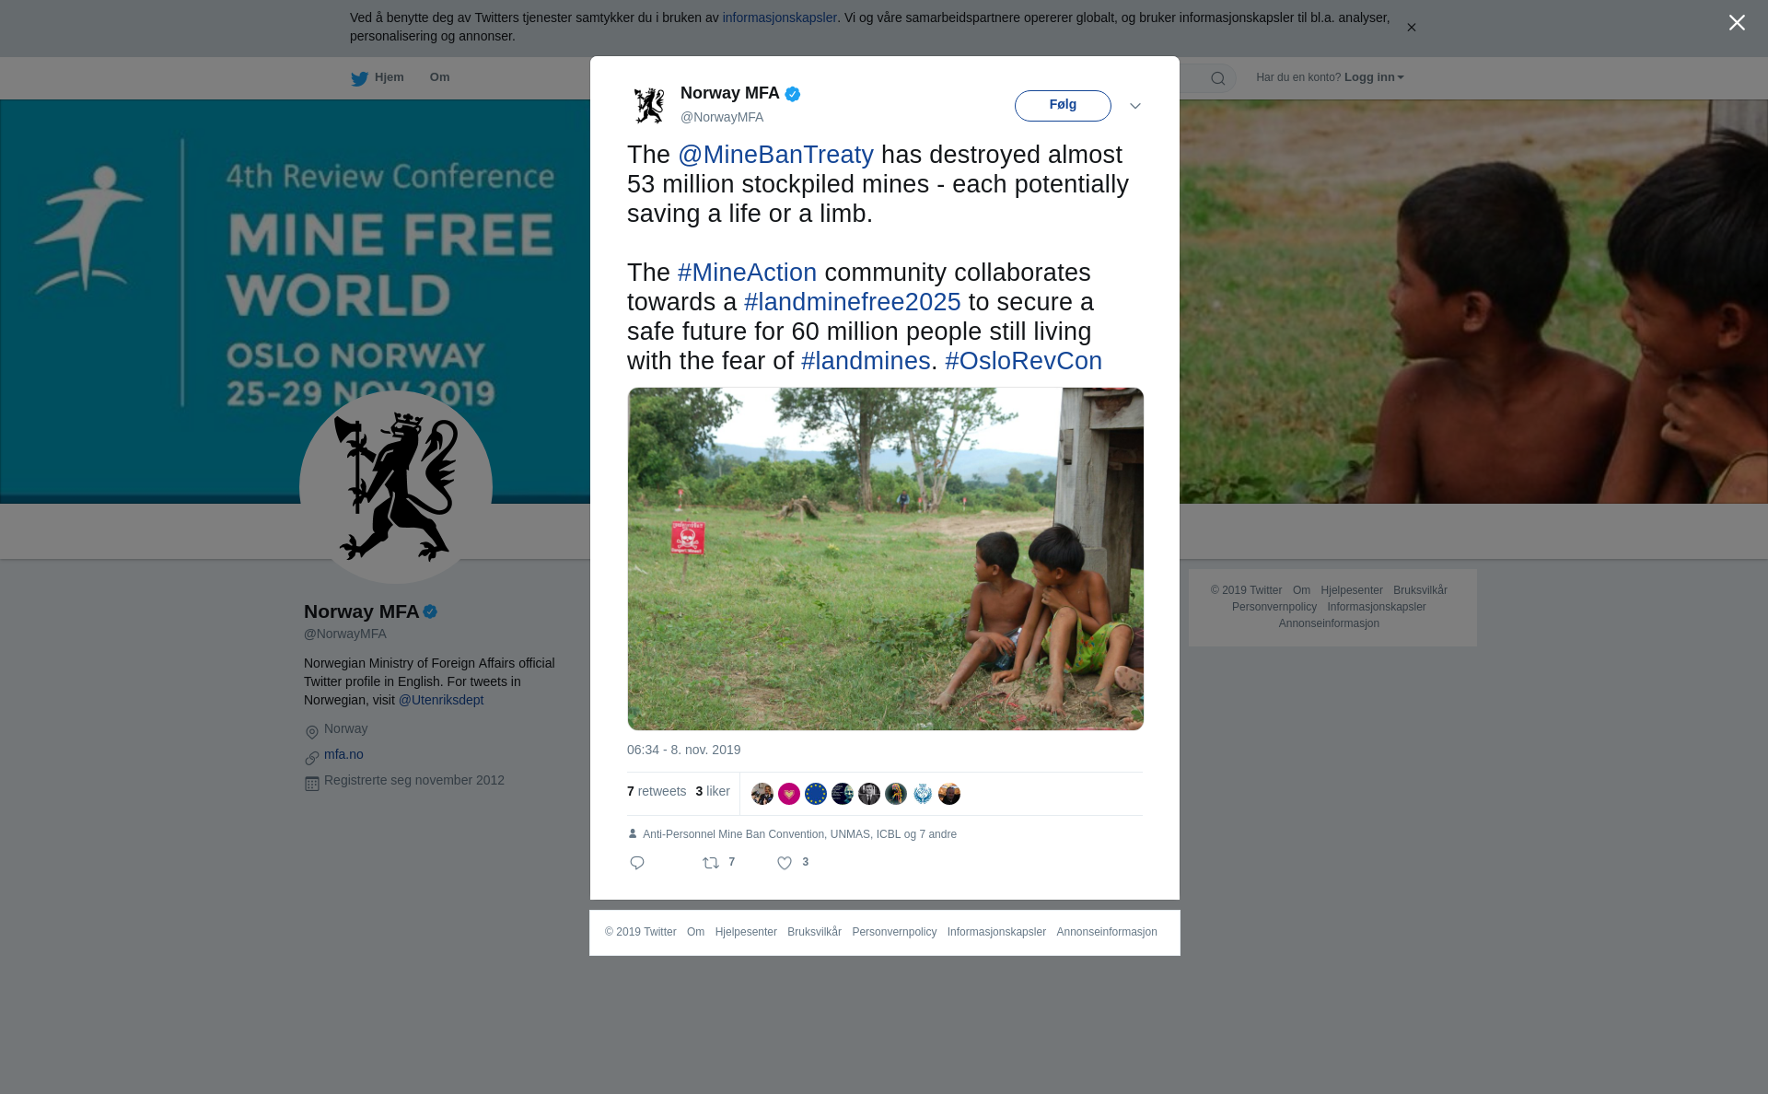The height and width of the screenshot is (1094, 1768).
Task: Open the tweet photo of two boys
Action: tap(886, 559)
